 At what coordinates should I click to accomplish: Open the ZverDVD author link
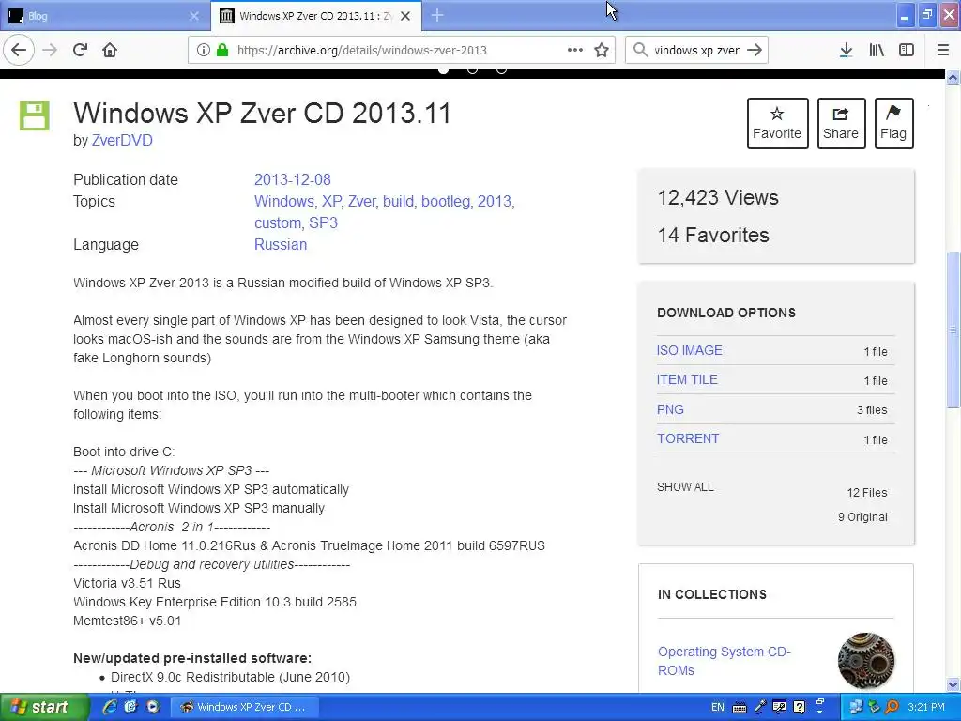122,141
